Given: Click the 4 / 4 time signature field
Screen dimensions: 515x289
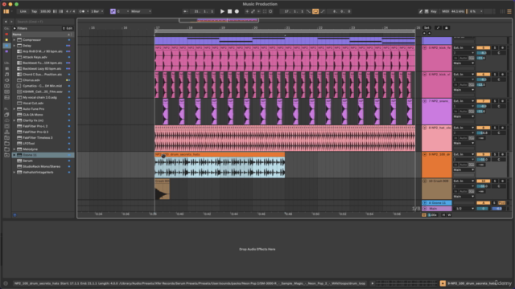Looking at the screenshot, I should coord(70,11).
